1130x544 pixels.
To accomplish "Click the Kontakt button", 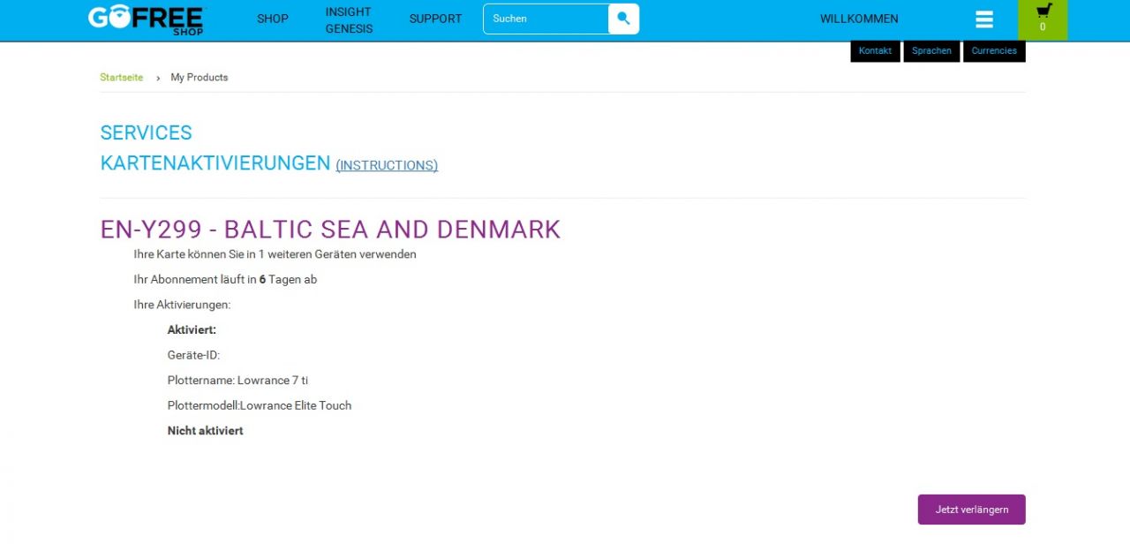I will [x=875, y=51].
